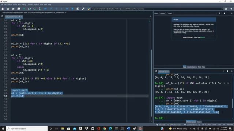Image resolution: width=234 pixels, height=131 pixels.
Task: Open the Projects menu
Action: tap(36, 5)
